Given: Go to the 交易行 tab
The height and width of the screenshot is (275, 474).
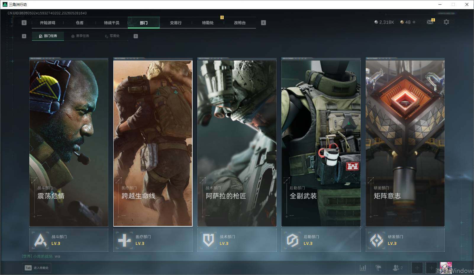Looking at the screenshot, I should point(176,23).
